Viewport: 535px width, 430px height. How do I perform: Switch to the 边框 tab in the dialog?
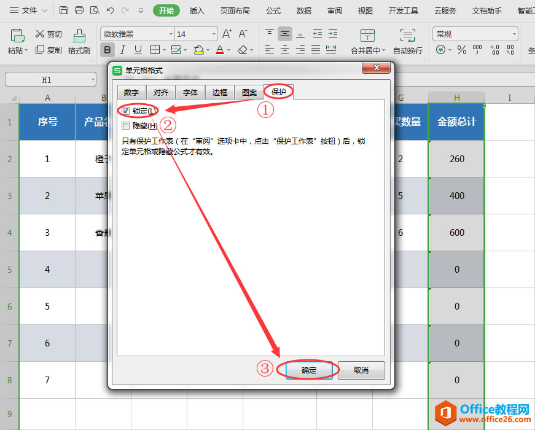tap(219, 92)
